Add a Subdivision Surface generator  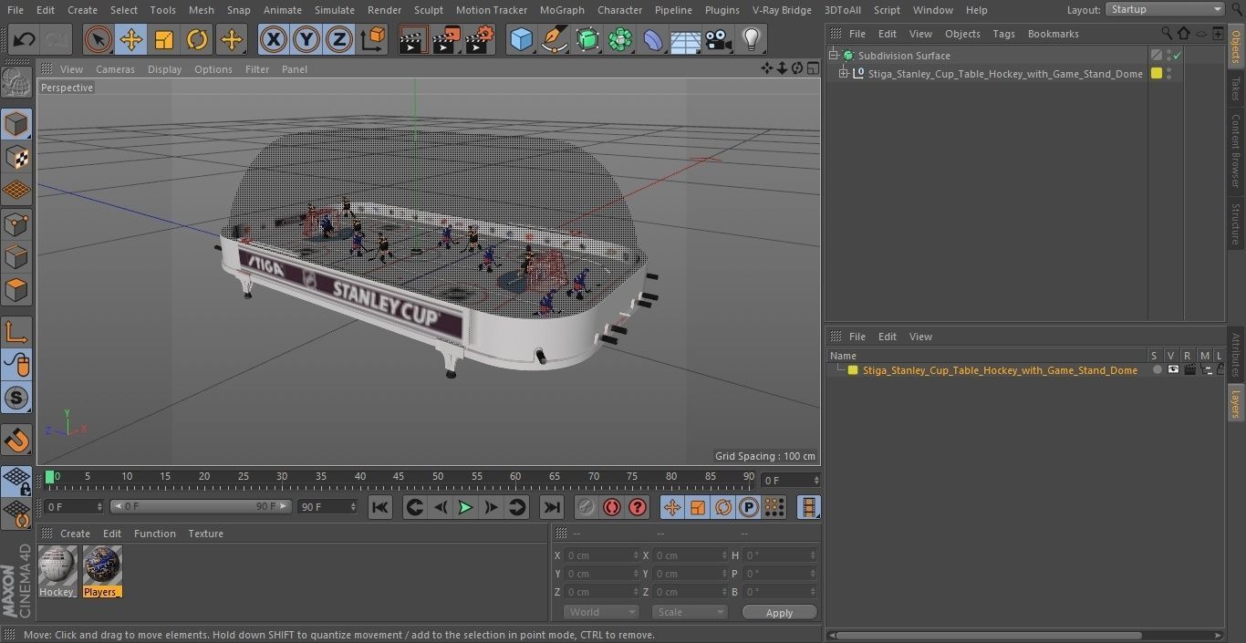(x=587, y=40)
